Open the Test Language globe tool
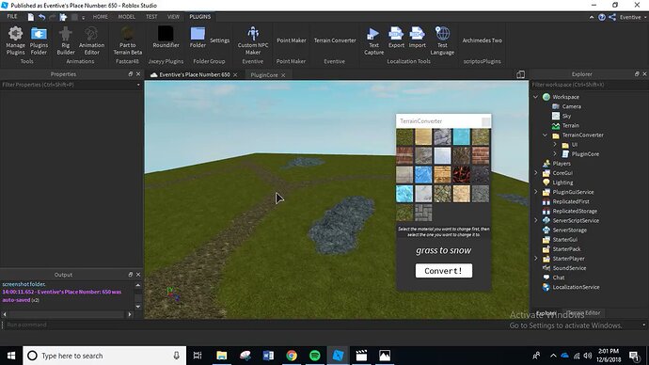Image resolution: width=649 pixels, height=365 pixels. (442, 40)
